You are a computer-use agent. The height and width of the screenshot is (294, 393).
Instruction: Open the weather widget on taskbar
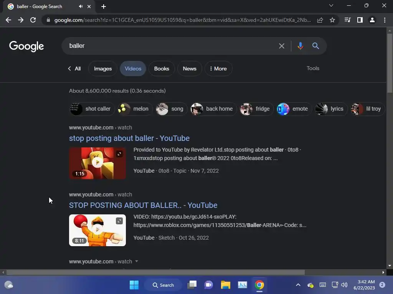[x=9, y=285]
